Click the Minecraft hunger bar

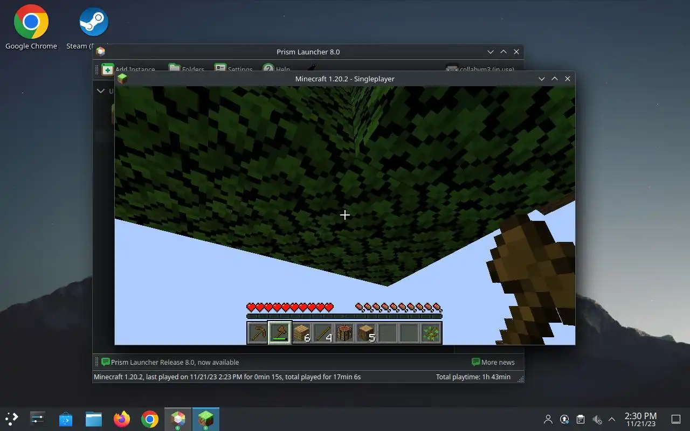click(399, 308)
